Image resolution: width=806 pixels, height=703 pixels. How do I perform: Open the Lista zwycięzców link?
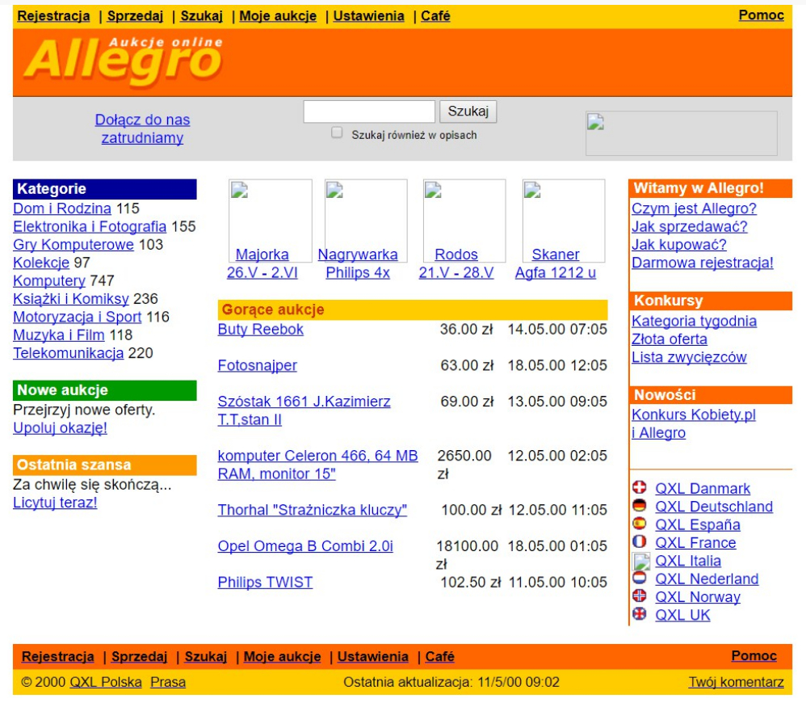(689, 357)
